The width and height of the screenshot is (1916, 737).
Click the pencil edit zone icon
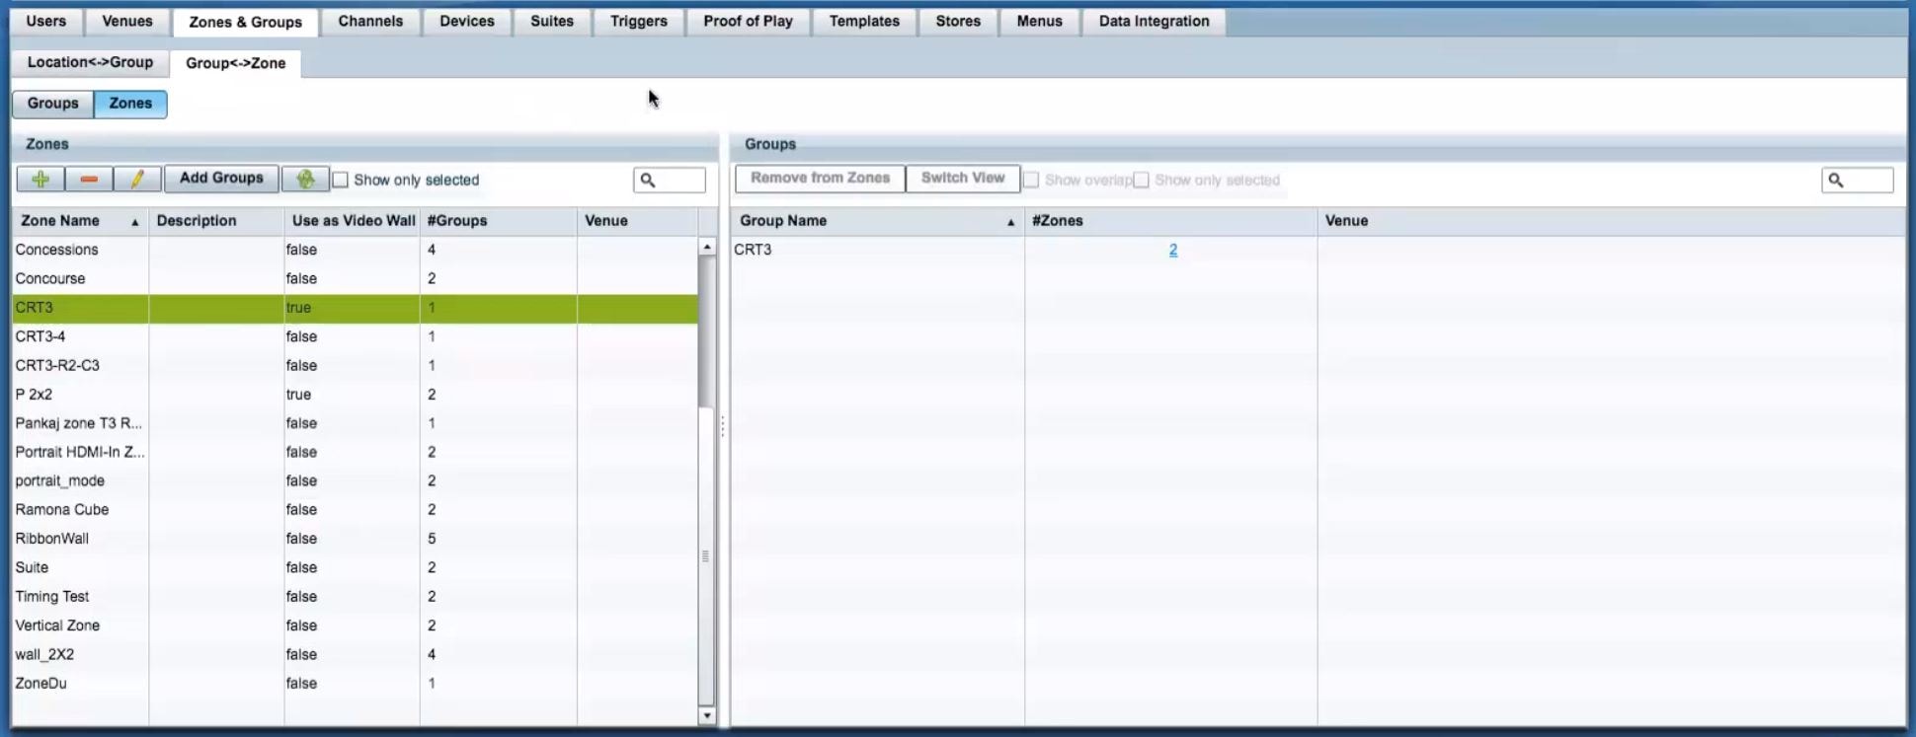[137, 179]
